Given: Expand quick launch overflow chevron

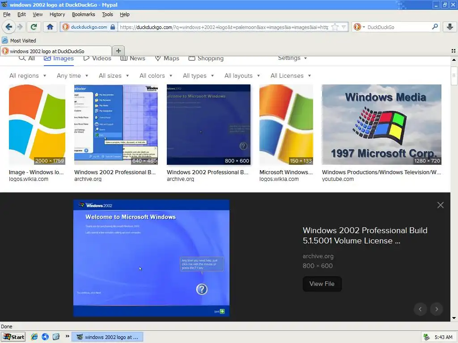Looking at the screenshot, I should click(x=67, y=336).
